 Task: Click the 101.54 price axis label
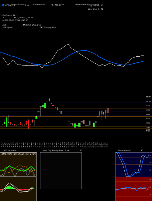[x=148, y=101]
